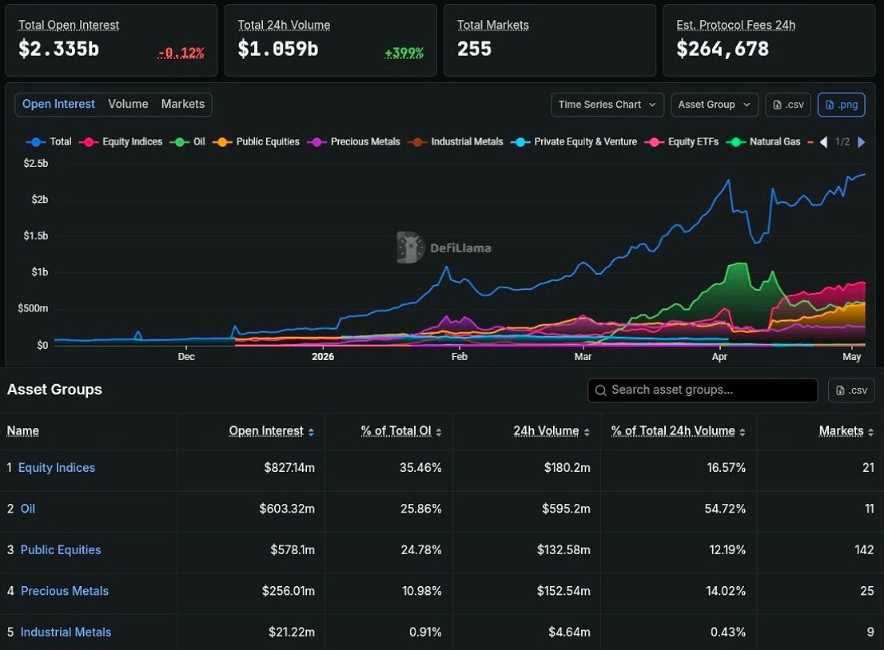Click the $603.32m open interest cell
The height and width of the screenshot is (650, 884).
(287, 509)
